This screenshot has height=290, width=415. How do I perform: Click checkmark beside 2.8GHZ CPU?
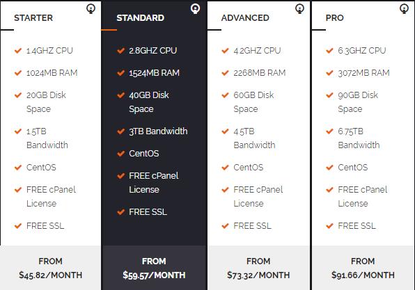point(120,50)
